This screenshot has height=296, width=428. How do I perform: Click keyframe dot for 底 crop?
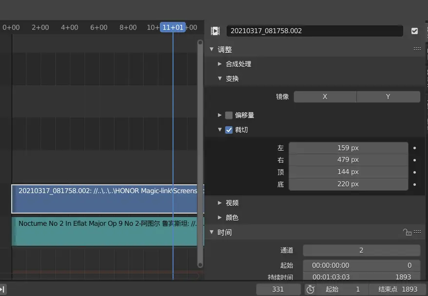click(415, 185)
